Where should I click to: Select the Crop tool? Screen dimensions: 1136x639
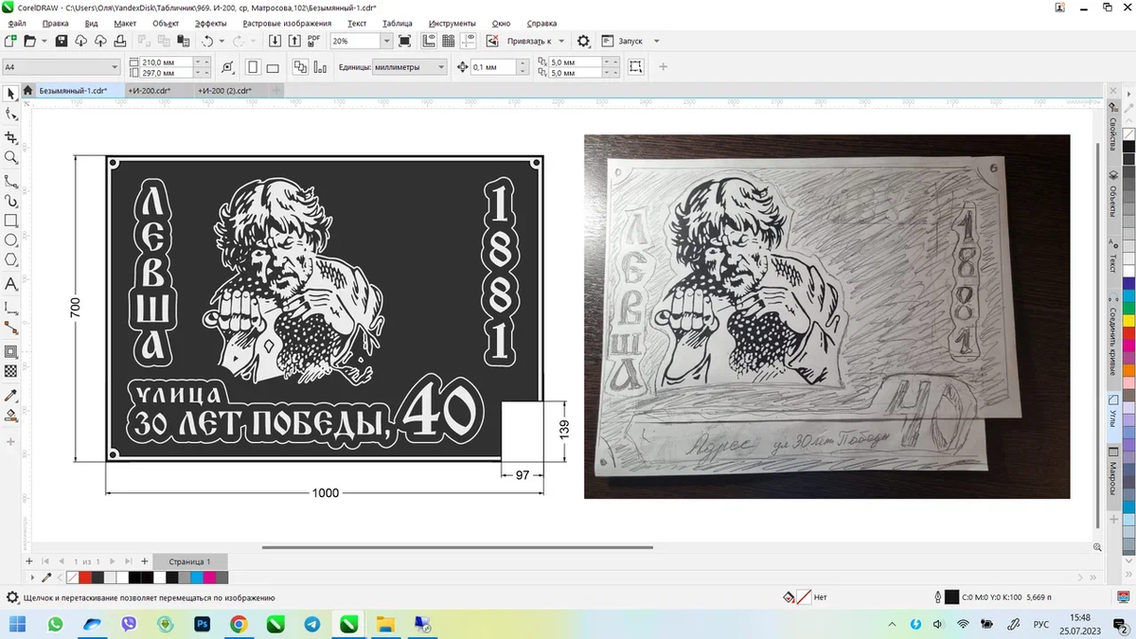(11, 137)
